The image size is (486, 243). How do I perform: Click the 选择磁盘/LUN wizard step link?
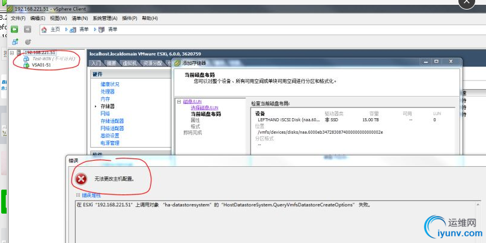(x=204, y=108)
